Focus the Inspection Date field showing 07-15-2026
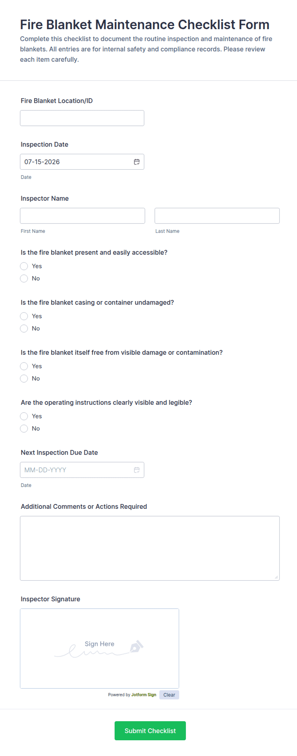The width and height of the screenshot is (297, 756). pos(82,162)
